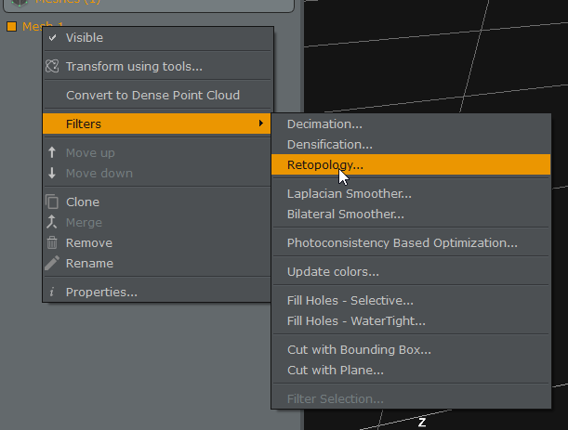Choose Cut with Bounding Box

coord(411,349)
